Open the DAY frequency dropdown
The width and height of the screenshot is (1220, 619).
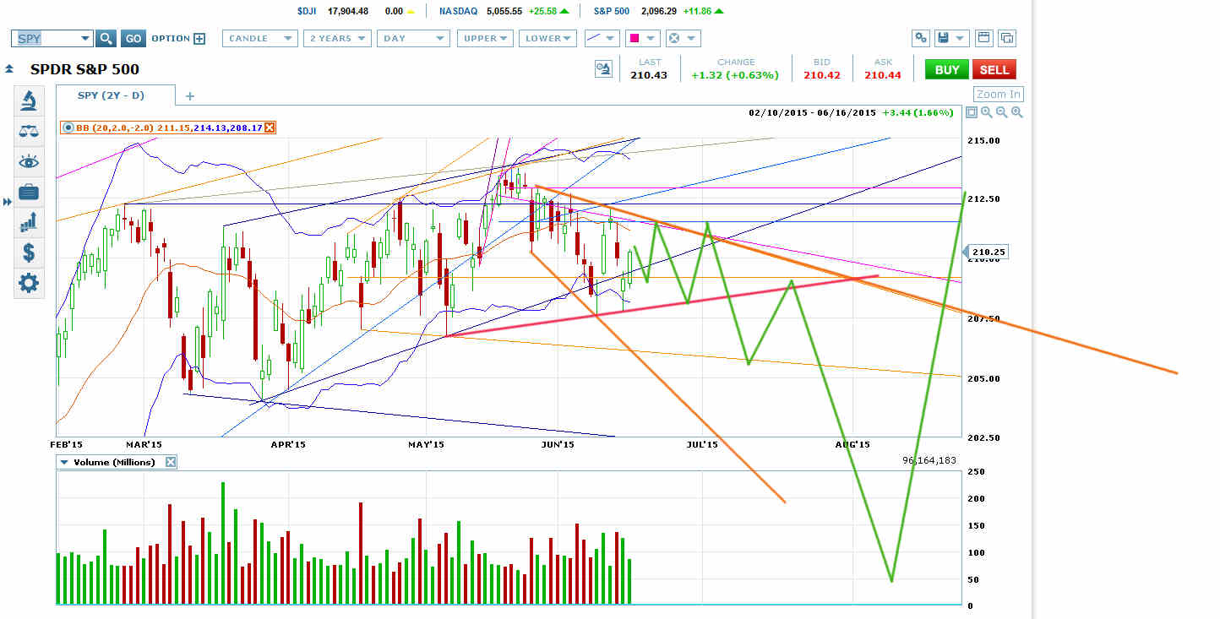413,38
